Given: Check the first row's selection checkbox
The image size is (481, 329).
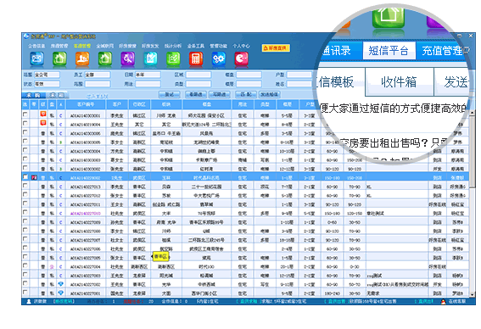Looking at the screenshot, I should (25, 114).
